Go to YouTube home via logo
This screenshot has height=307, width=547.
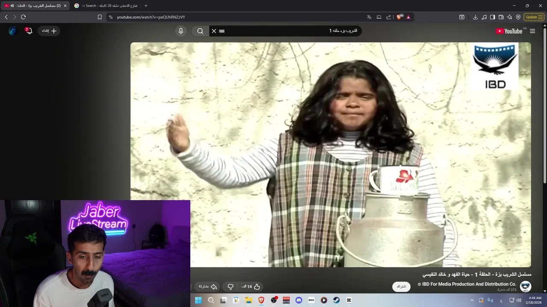(509, 31)
